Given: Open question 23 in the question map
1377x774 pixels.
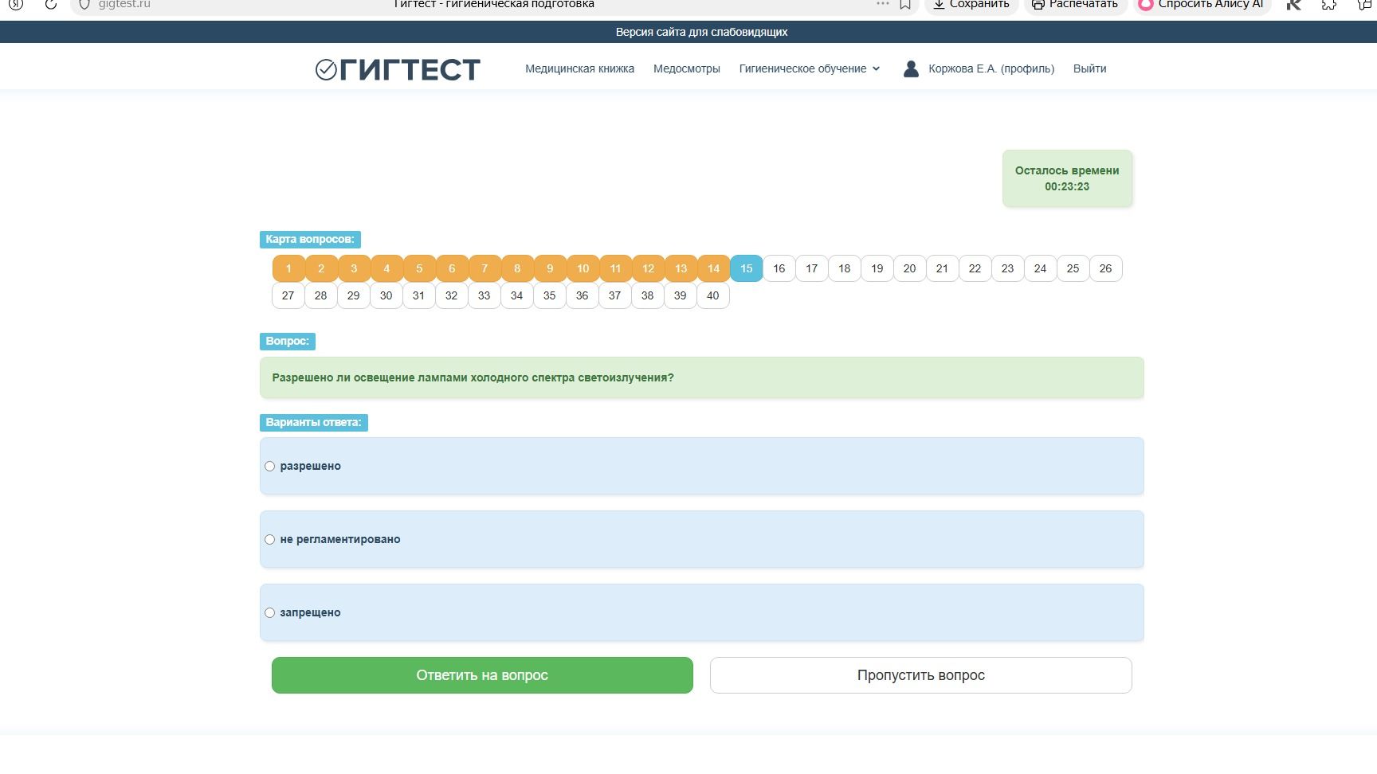Looking at the screenshot, I should tap(1007, 268).
